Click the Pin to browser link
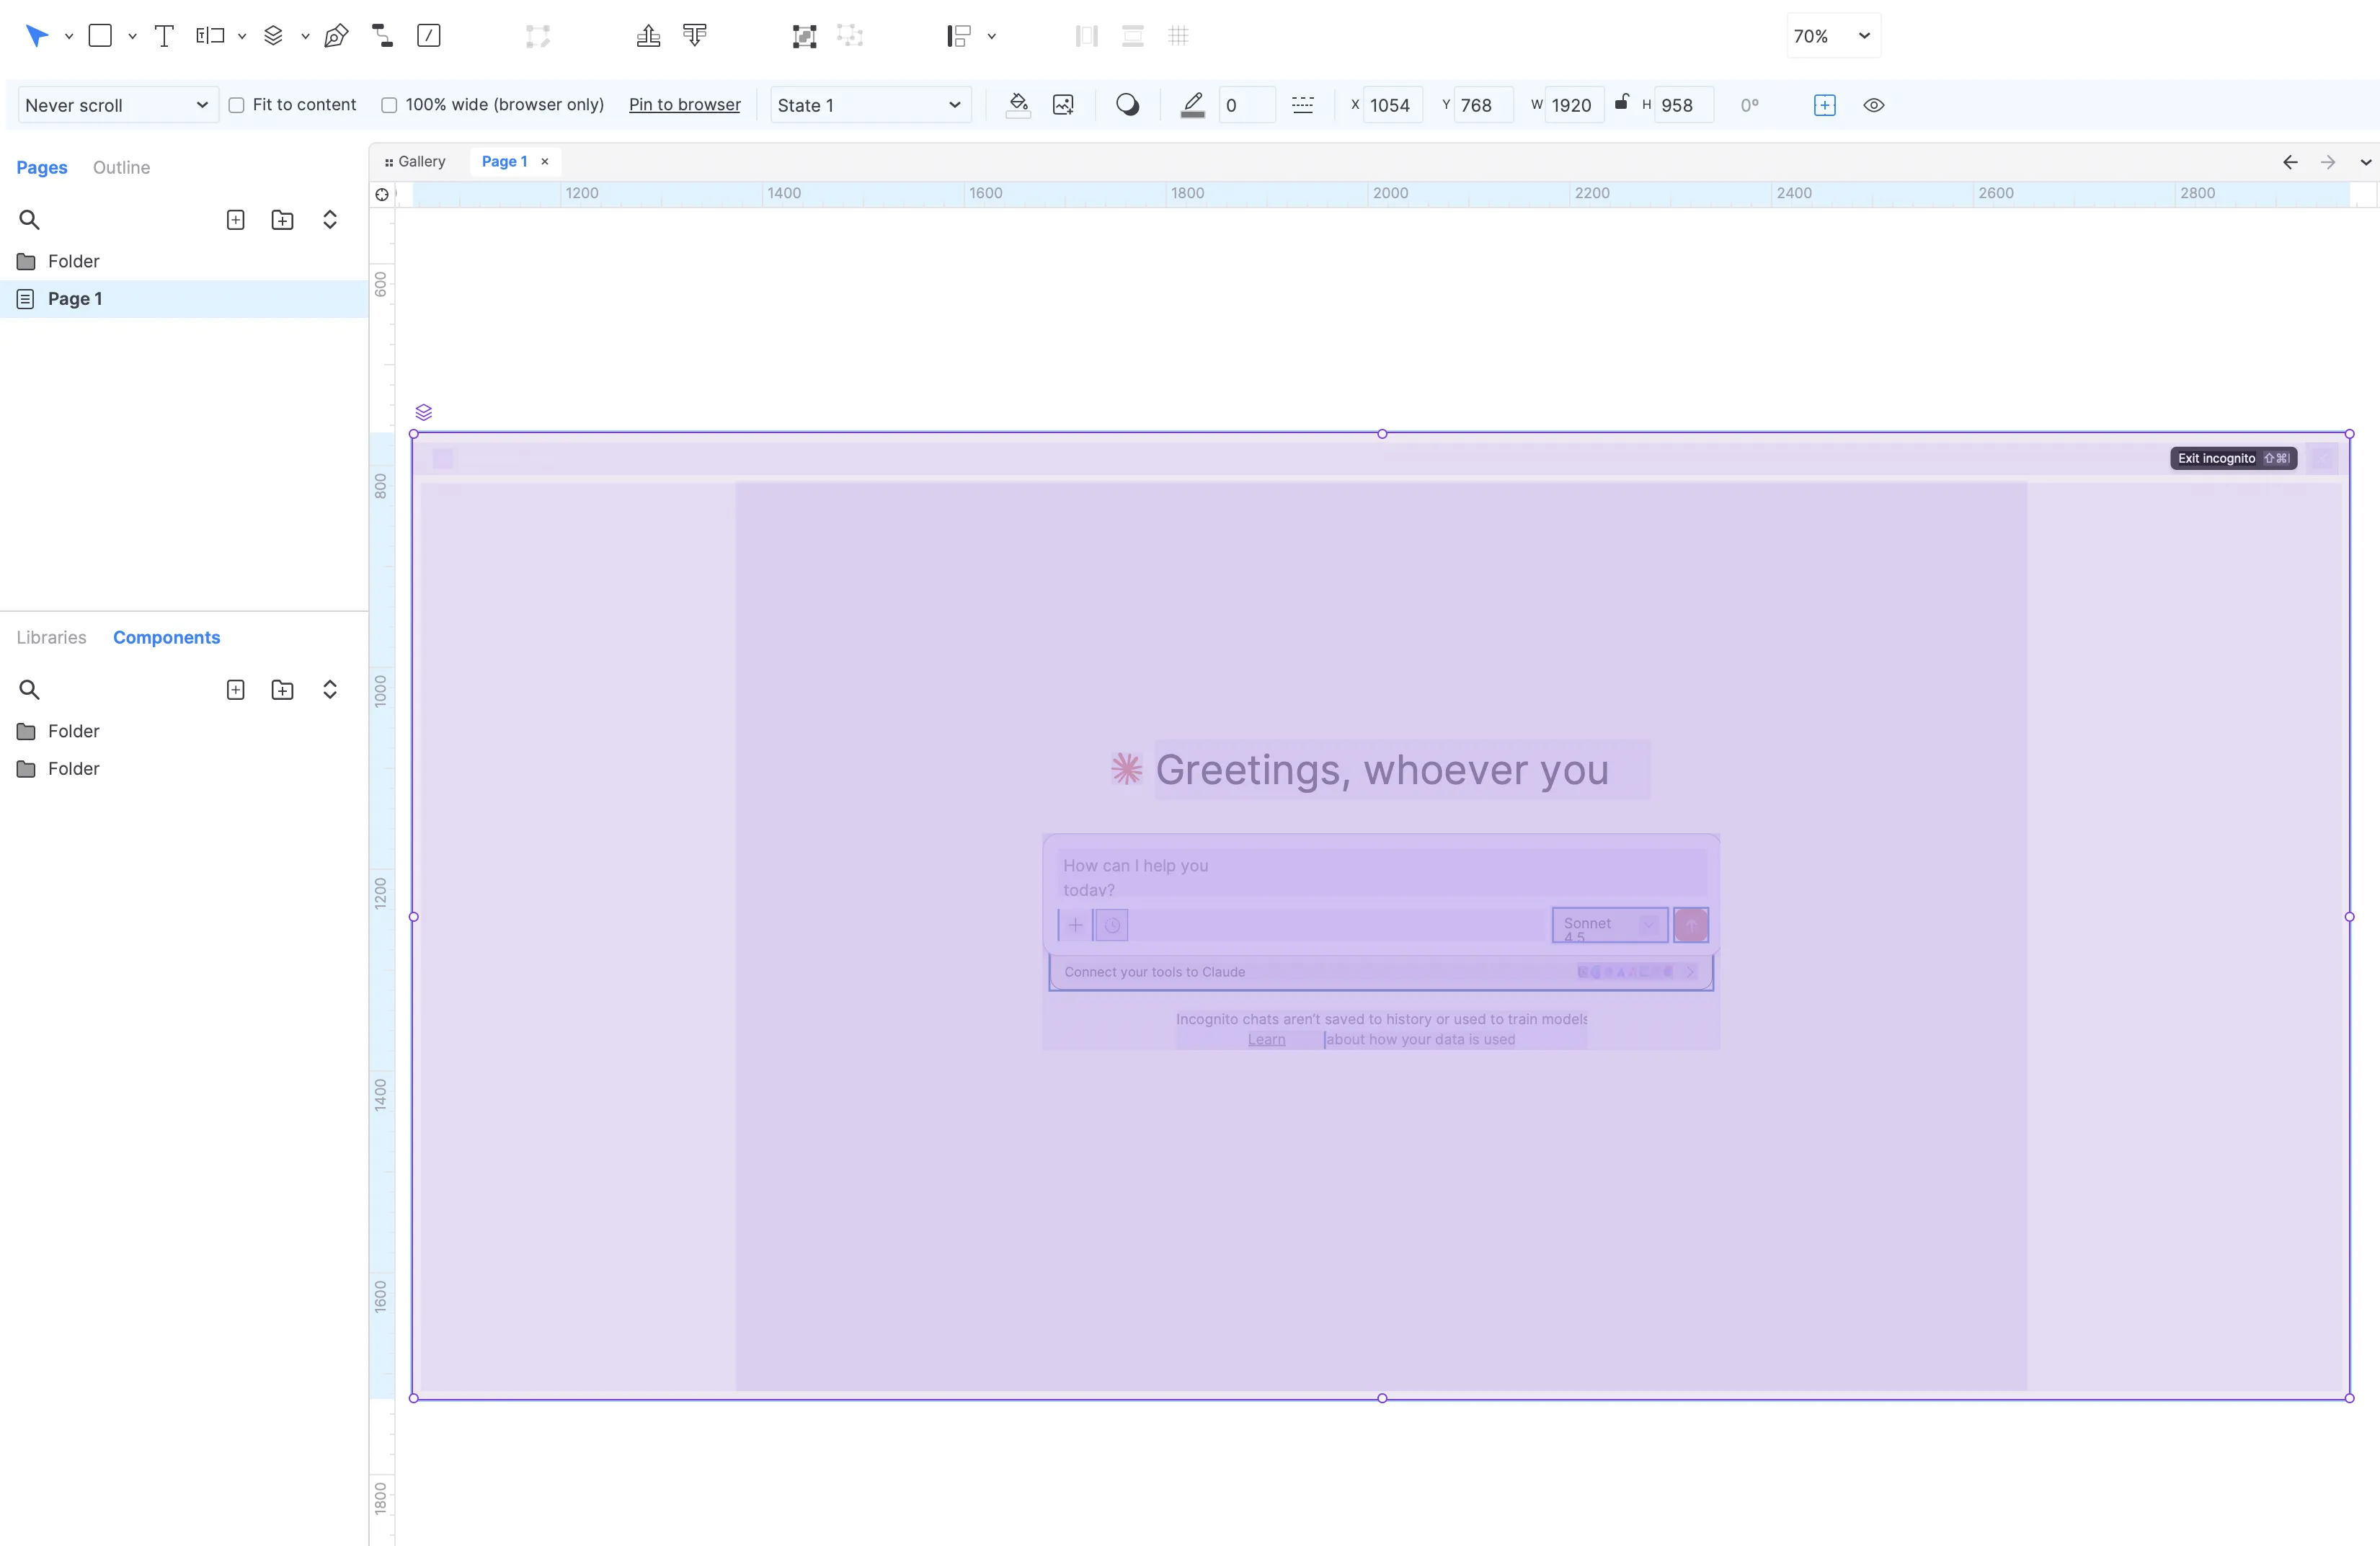 684,105
